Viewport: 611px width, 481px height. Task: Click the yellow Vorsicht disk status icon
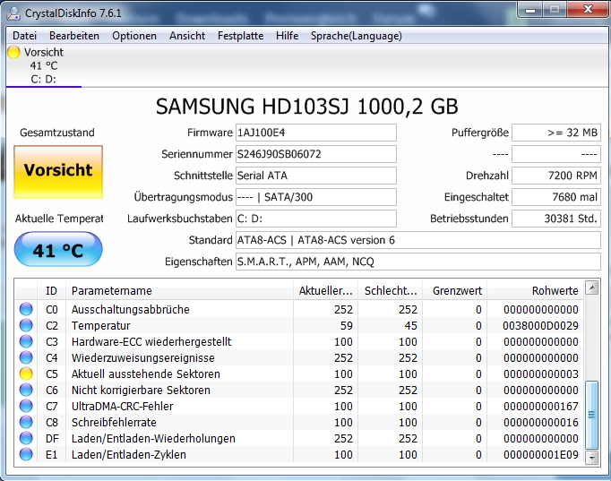coord(13,52)
